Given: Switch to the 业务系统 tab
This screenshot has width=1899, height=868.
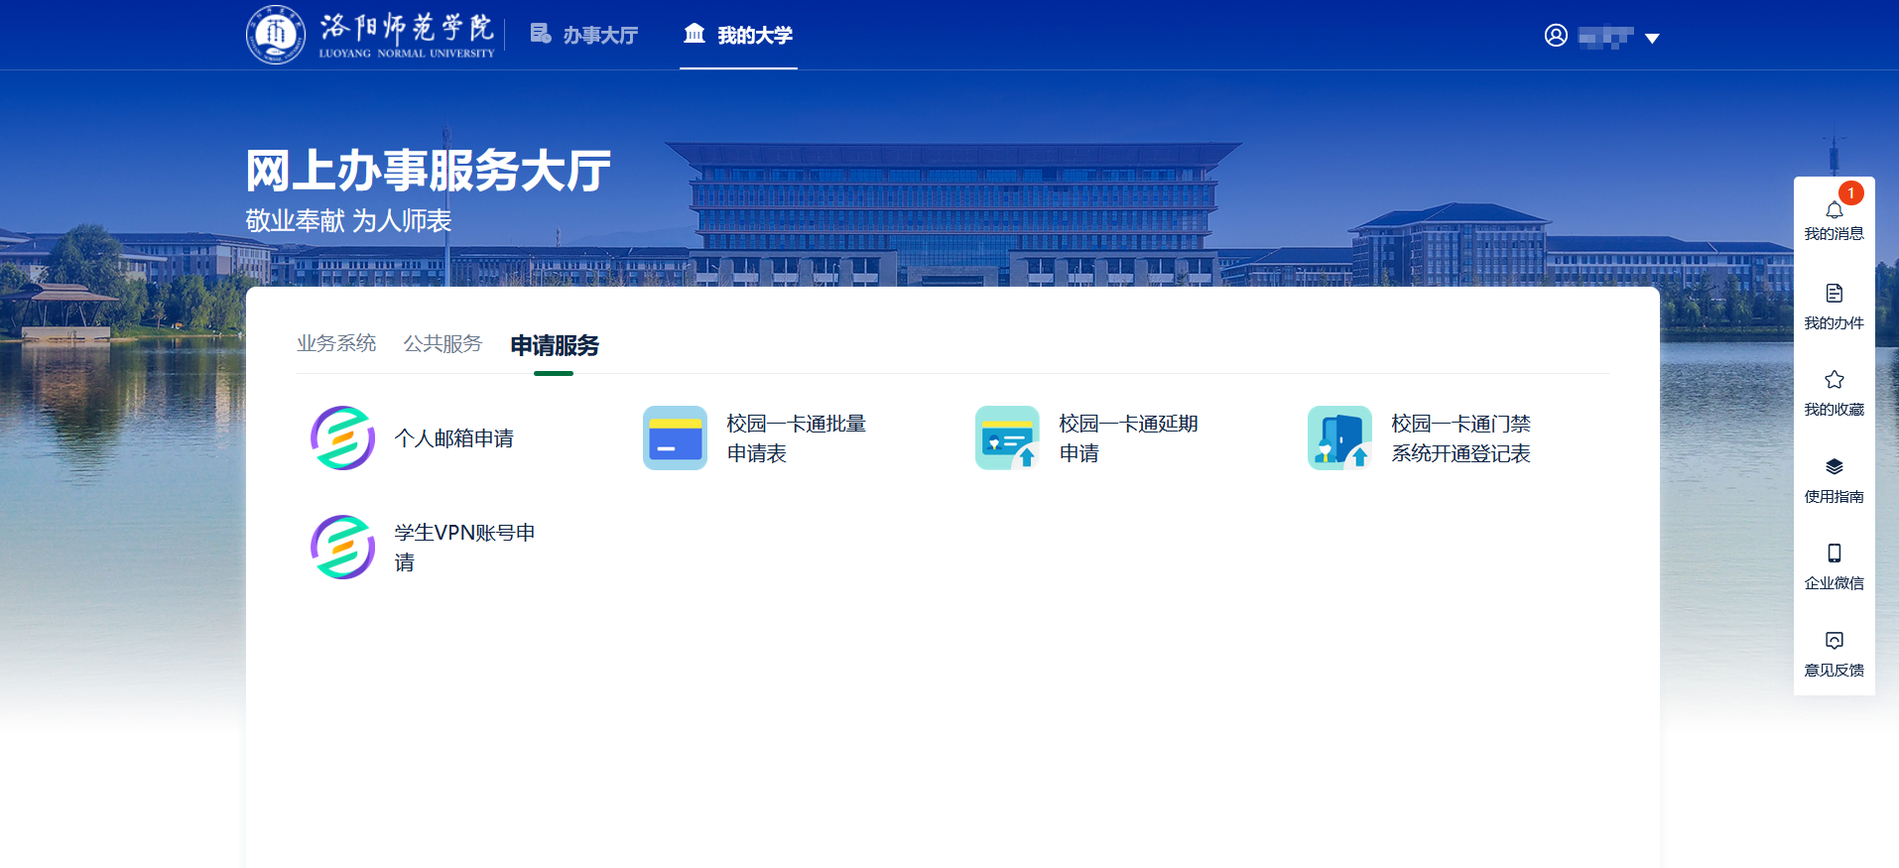Looking at the screenshot, I should click(x=336, y=344).
